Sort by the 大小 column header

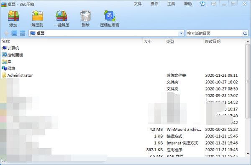147,41
